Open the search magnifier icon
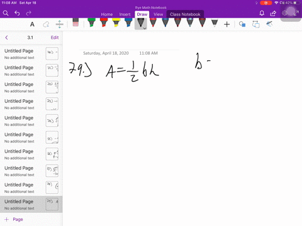Image resolution: width=302 pixels, height=226 pixels. coord(6,13)
